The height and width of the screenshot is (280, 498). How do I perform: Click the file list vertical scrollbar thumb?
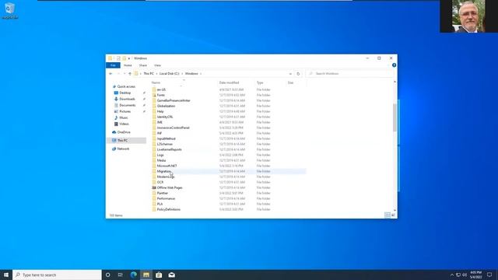395,117
